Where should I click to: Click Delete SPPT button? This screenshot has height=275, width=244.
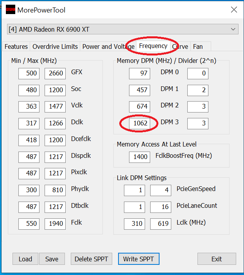[91, 259]
